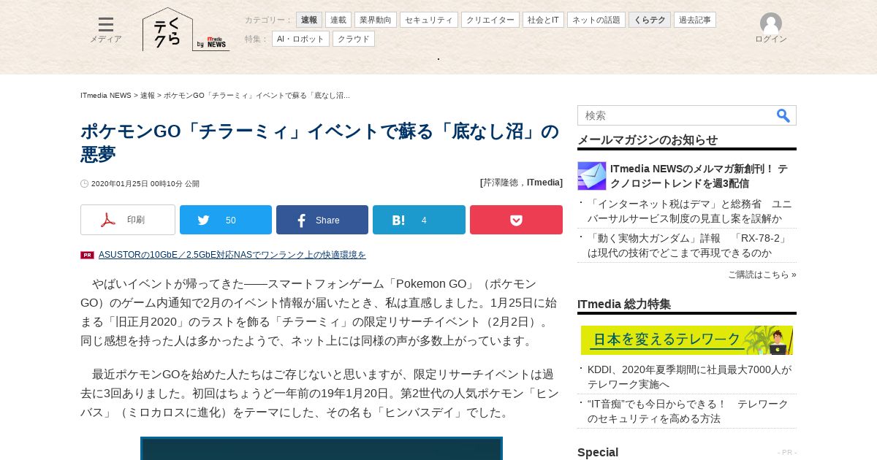This screenshot has width=877, height=460.
Task: Go to ITmedia NEWS breadcrumb link
Action: pos(106,96)
